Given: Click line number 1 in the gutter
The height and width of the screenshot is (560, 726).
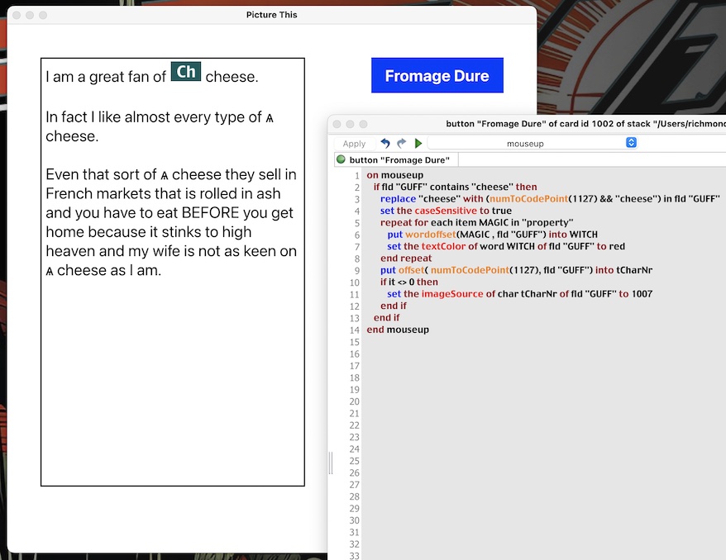Looking at the screenshot, I should click(357, 176).
